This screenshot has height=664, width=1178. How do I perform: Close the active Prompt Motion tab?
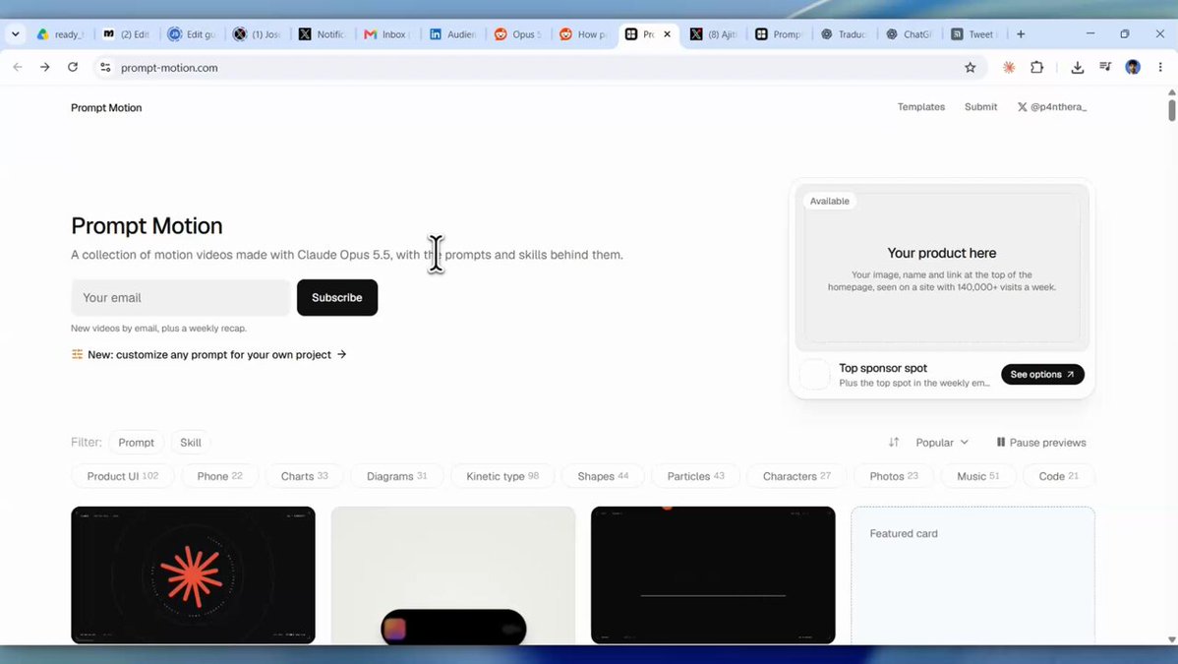(667, 33)
